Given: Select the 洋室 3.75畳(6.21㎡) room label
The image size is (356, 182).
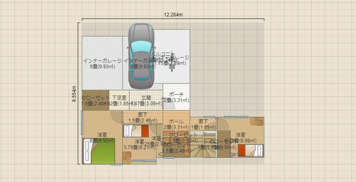Looking at the screenshot, I should (140, 144).
